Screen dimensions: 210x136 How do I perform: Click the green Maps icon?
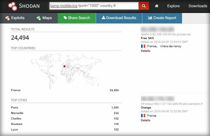[x=39, y=18]
